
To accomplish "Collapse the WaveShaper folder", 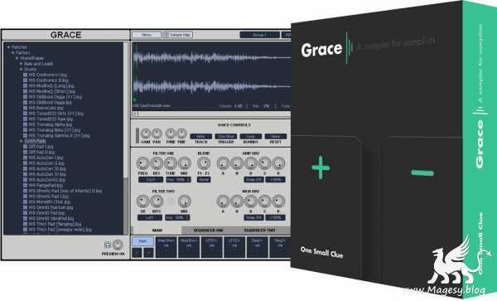I will [17, 58].
